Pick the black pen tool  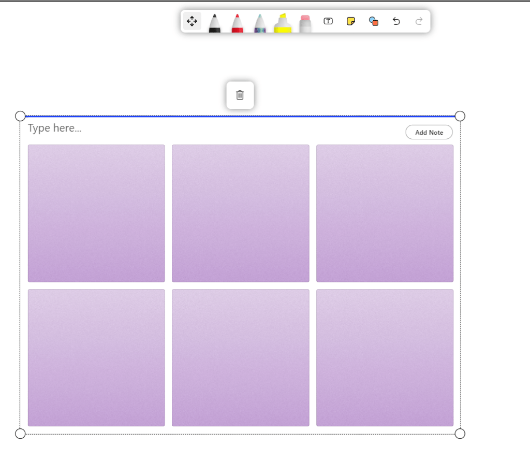[x=214, y=23]
